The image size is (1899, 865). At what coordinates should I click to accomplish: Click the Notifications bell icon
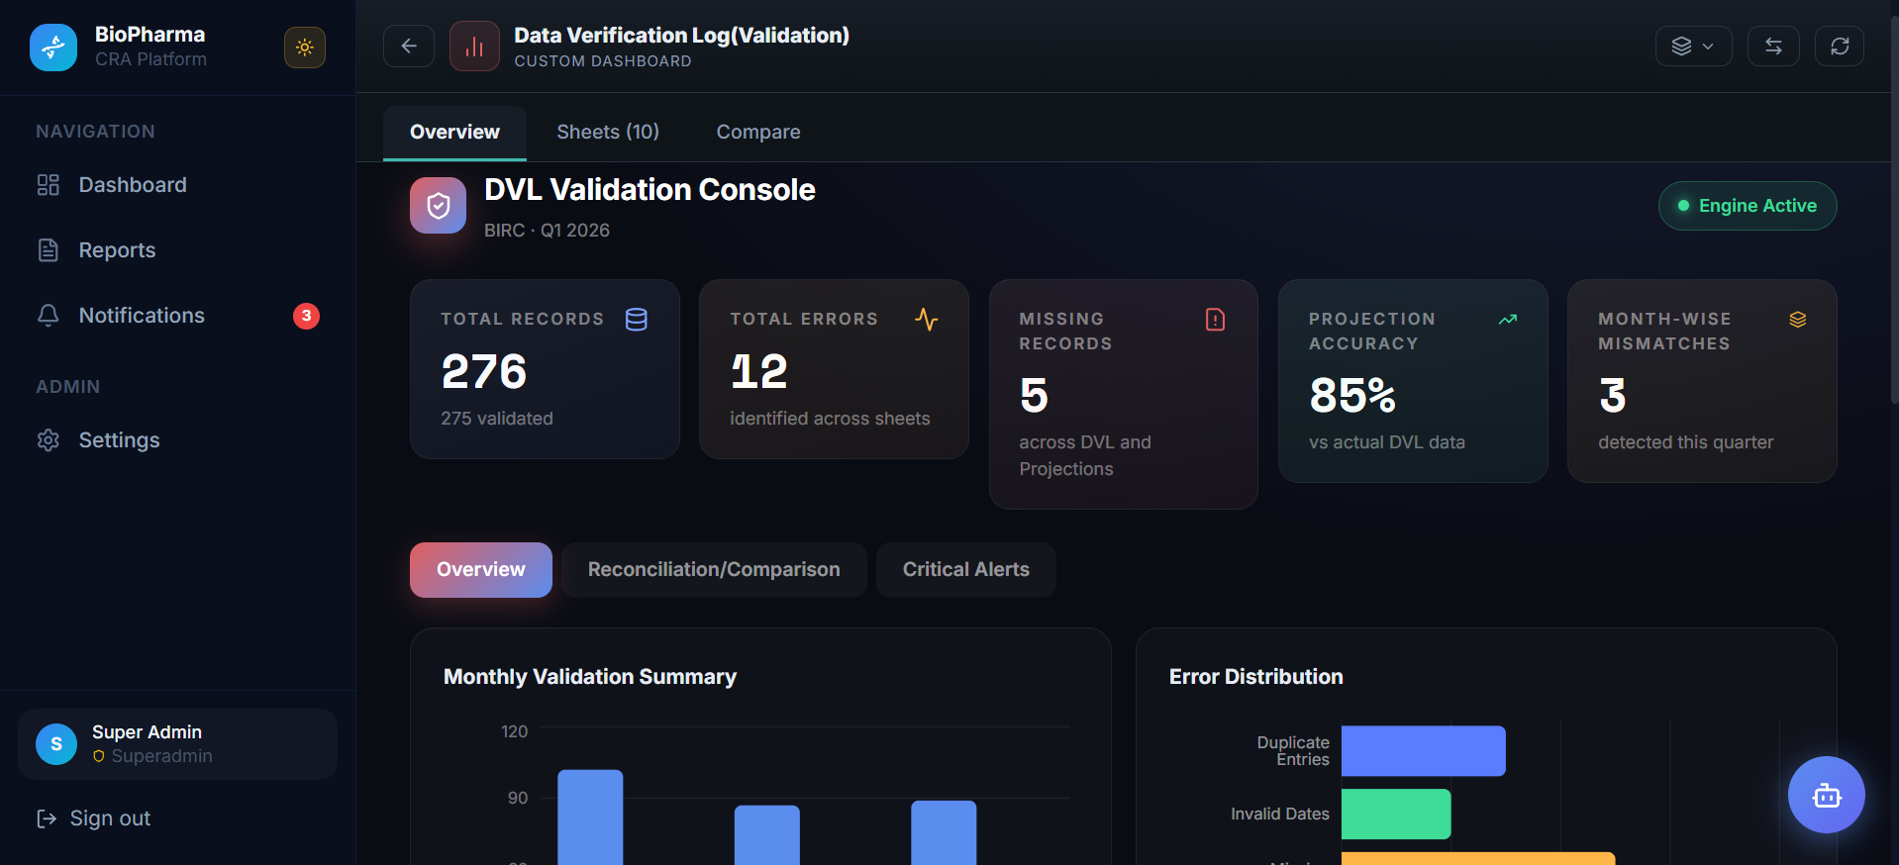click(x=49, y=316)
